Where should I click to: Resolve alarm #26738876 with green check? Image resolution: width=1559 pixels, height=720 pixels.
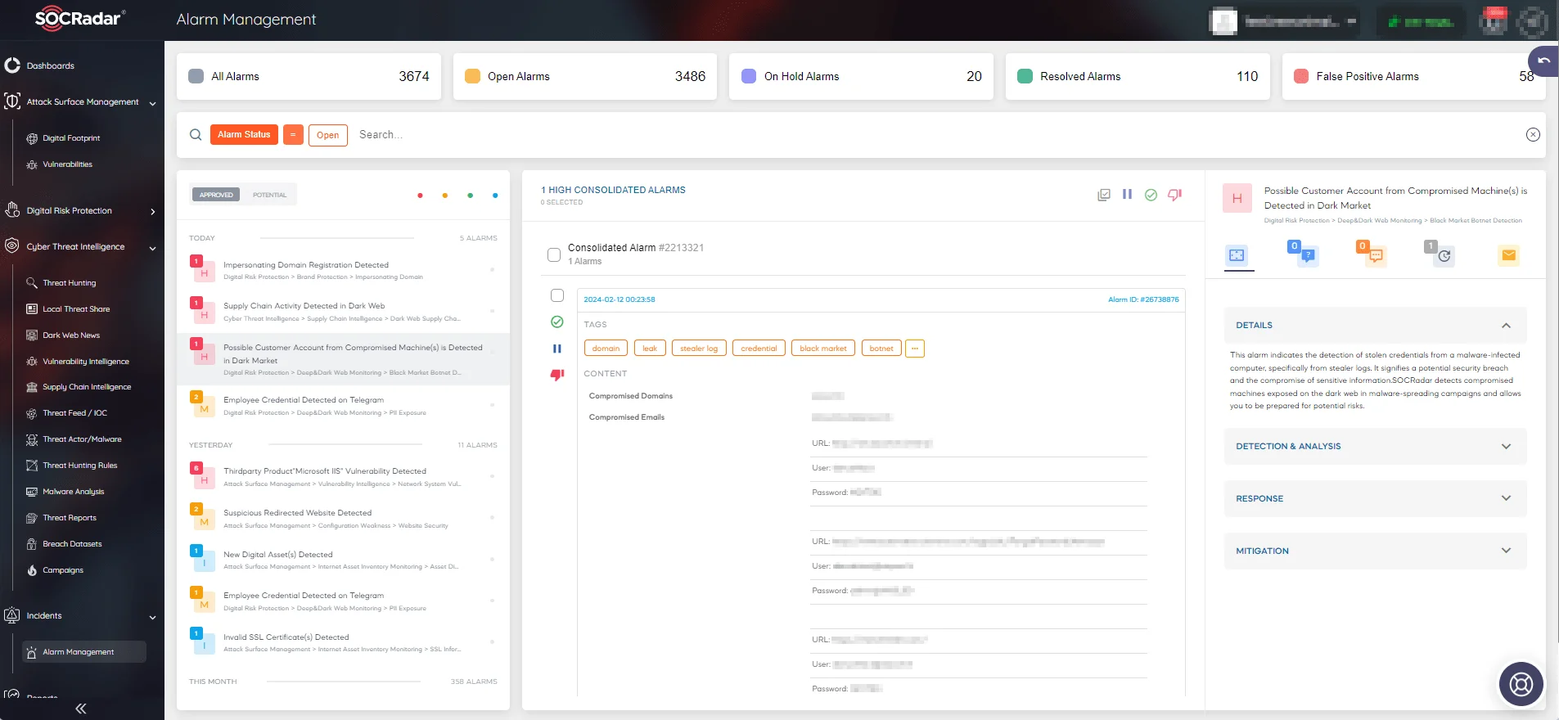click(x=557, y=322)
